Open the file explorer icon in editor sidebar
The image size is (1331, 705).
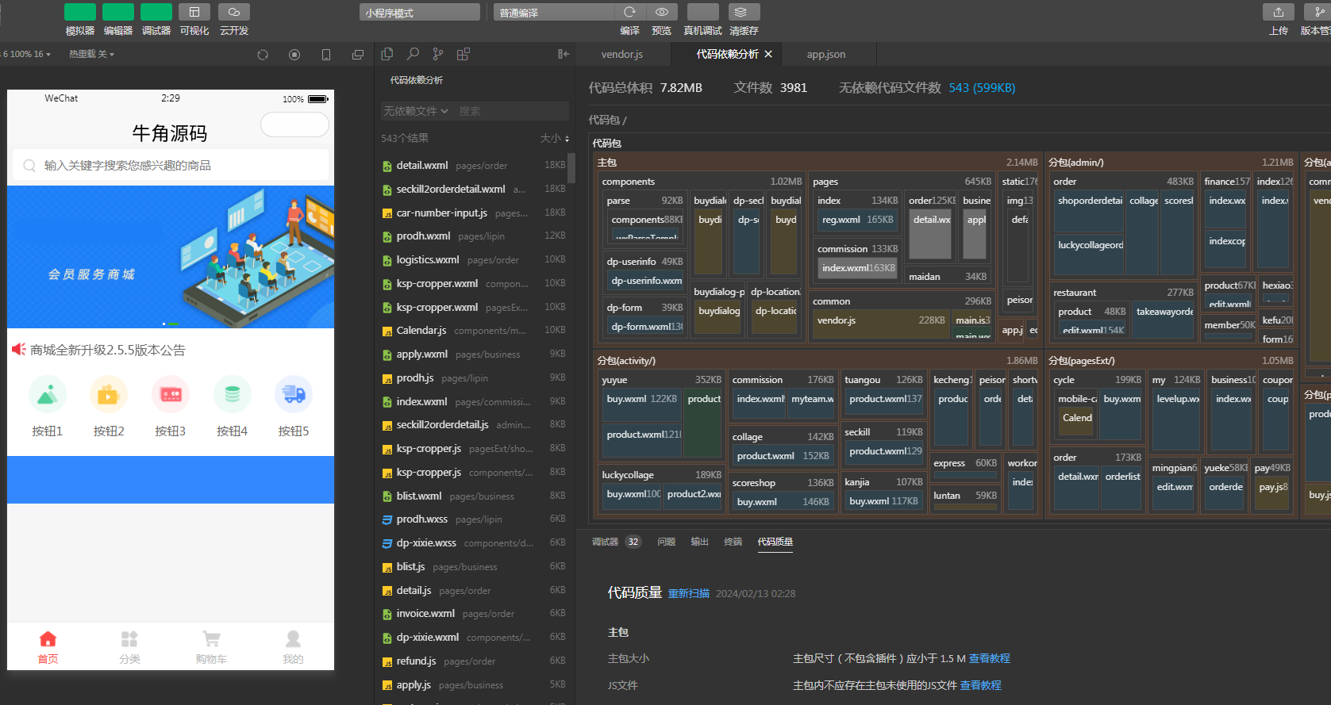pos(387,54)
